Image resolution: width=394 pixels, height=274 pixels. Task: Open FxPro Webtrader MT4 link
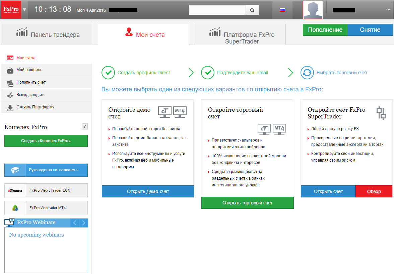click(46, 208)
